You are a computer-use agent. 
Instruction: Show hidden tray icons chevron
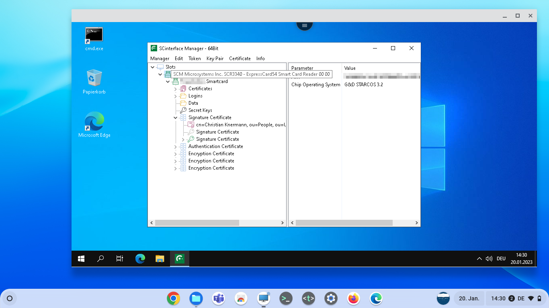(x=479, y=259)
